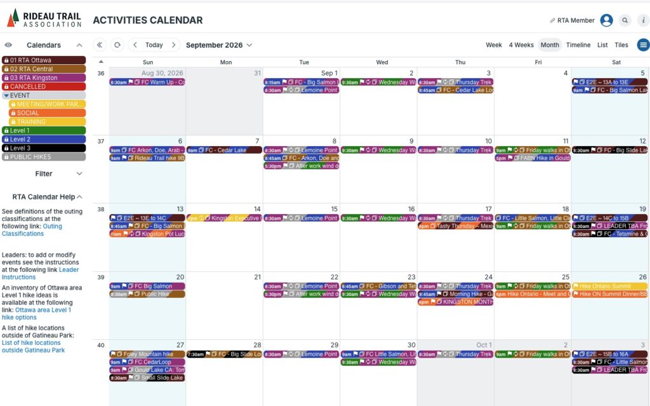Switch to the Timeline view
The height and width of the screenshot is (406, 650).
578,45
